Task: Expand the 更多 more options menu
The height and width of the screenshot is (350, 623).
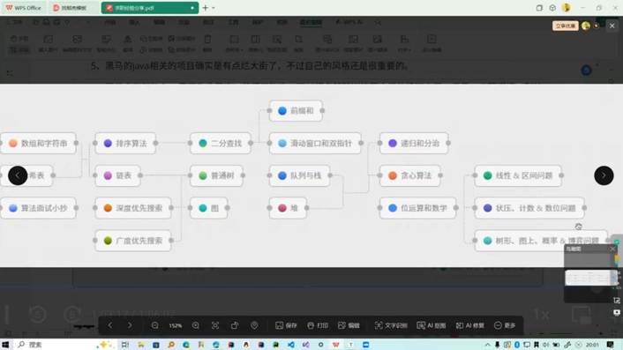Action: click(x=505, y=325)
